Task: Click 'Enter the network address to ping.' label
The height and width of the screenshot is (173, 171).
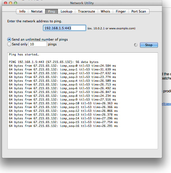Action: [x=35, y=21]
